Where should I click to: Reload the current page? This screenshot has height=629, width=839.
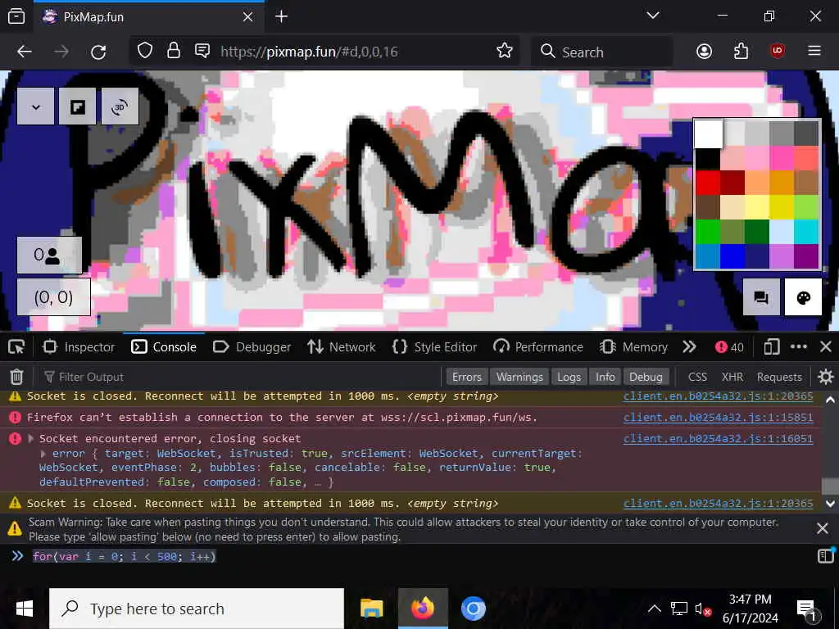click(x=98, y=52)
